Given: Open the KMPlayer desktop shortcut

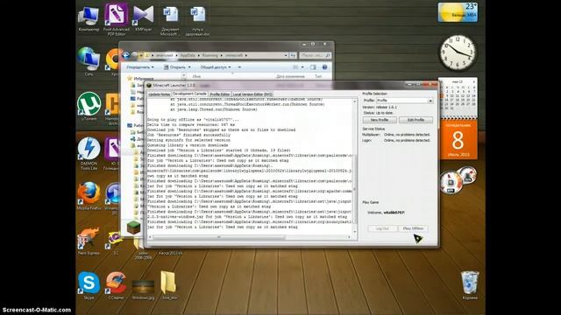Looking at the screenshot, I should [x=144, y=17].
